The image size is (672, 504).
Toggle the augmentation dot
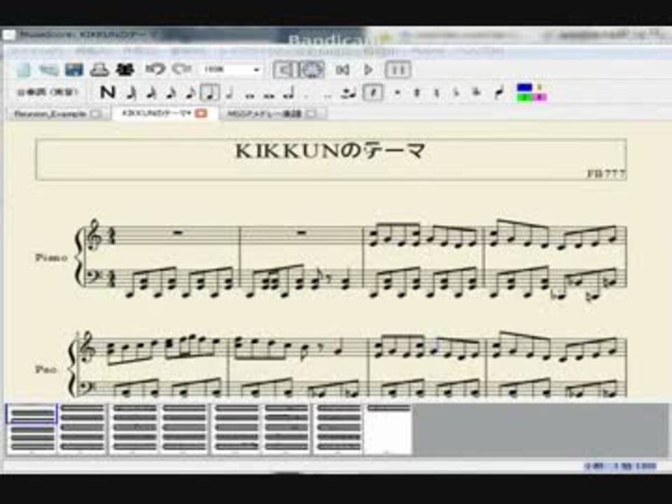click(x=306, y=95)
